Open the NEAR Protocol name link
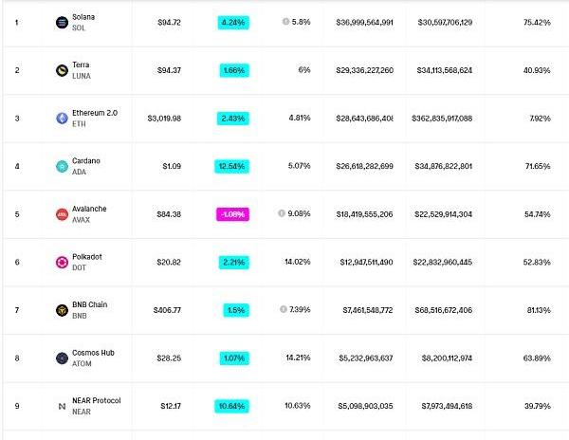569x440 pixels. (x=97, y=400)
